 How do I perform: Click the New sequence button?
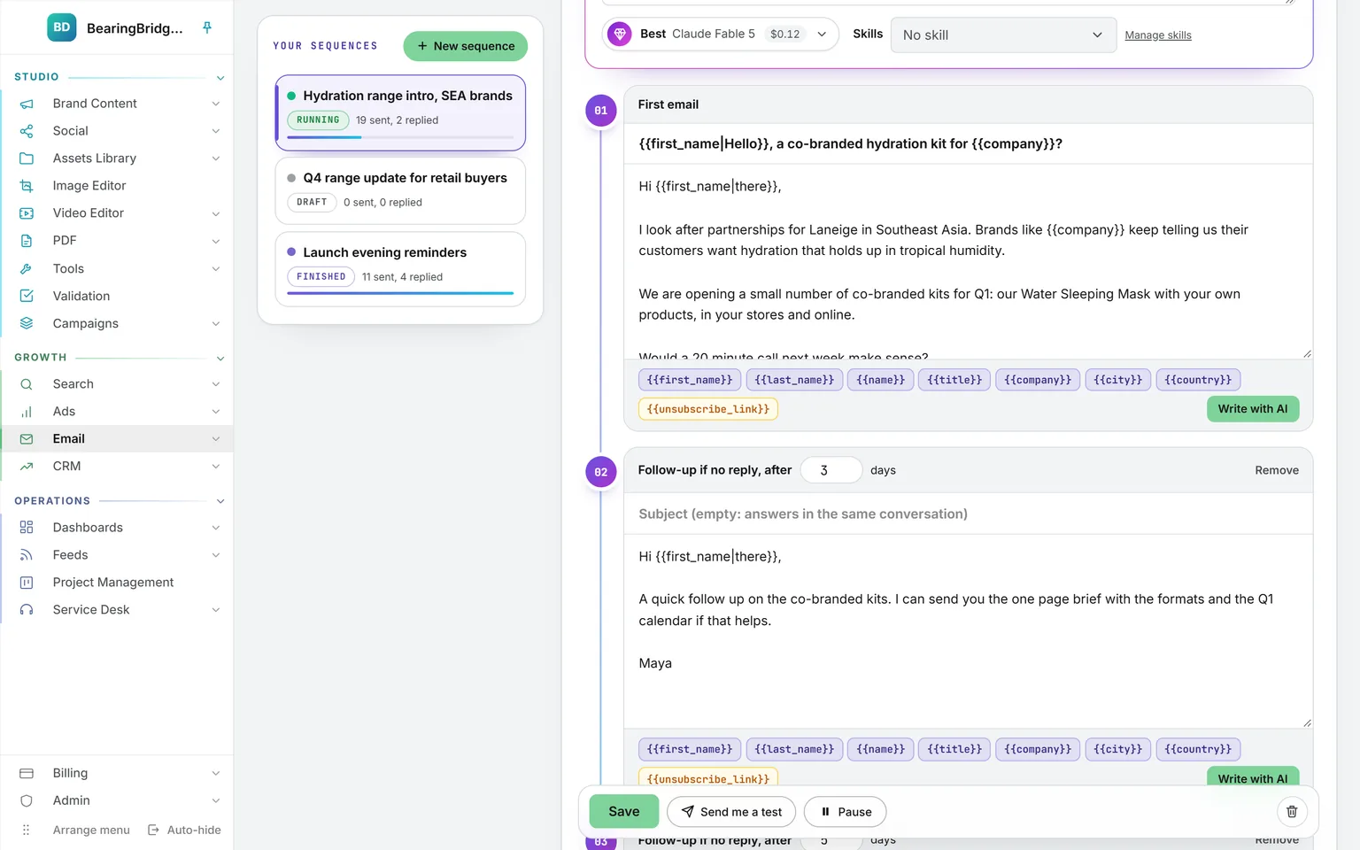coord(466,46)
